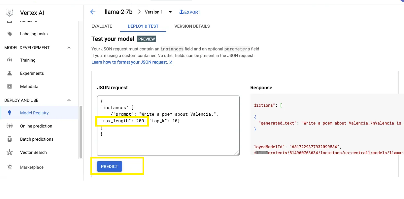Click the generated_text response line
This screenshot has width=404, height=199.
click(x=331, y=123)
